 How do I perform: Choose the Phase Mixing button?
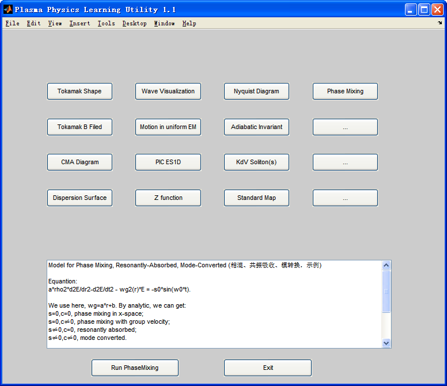coord(345,91)
